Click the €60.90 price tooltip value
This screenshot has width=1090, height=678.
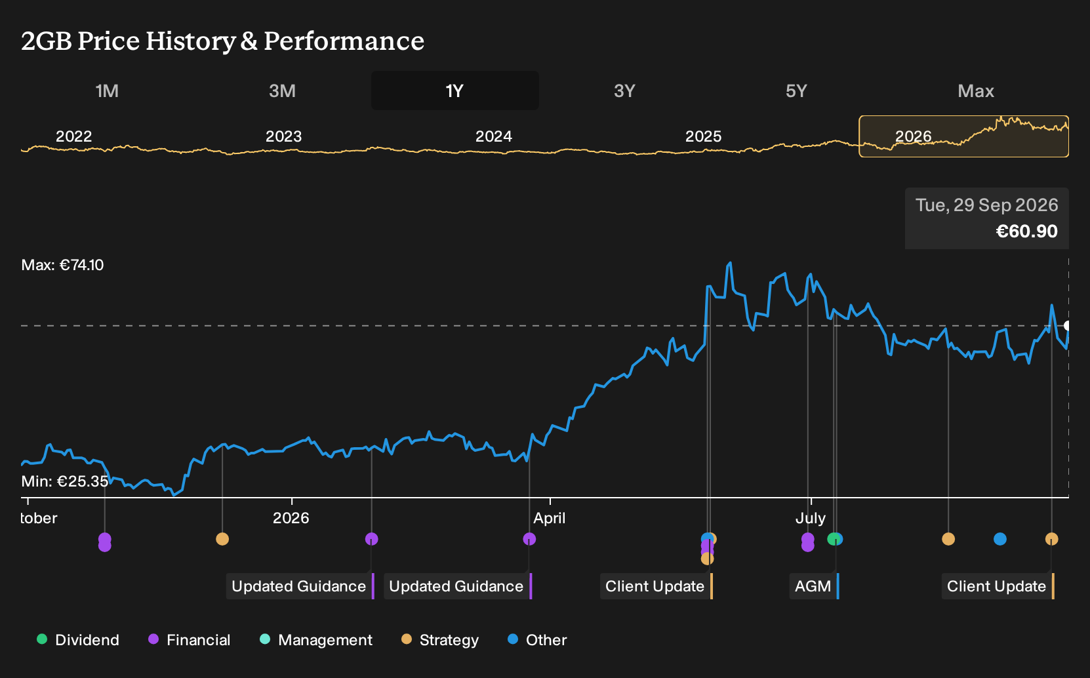1026,231
